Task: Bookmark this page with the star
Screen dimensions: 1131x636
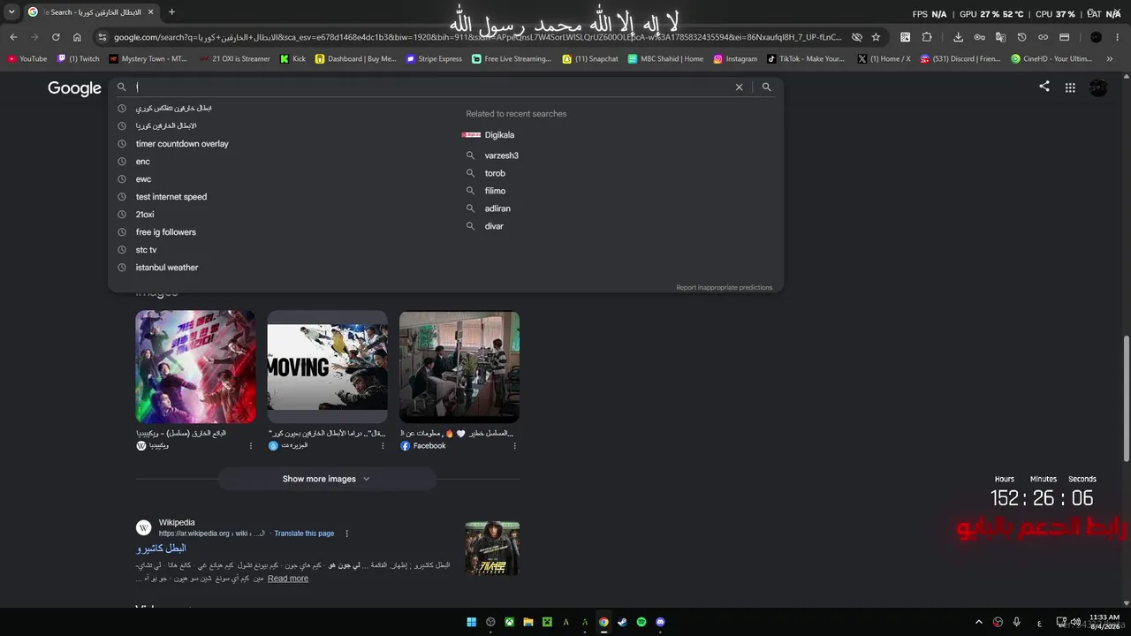Action: (876, 37)
